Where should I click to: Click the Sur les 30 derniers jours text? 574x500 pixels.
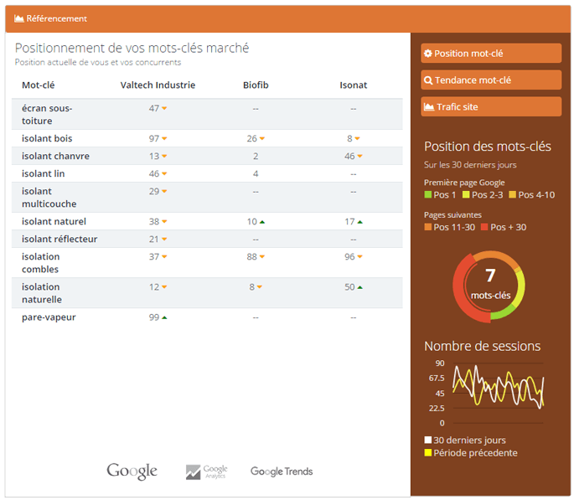coord(470,165)
